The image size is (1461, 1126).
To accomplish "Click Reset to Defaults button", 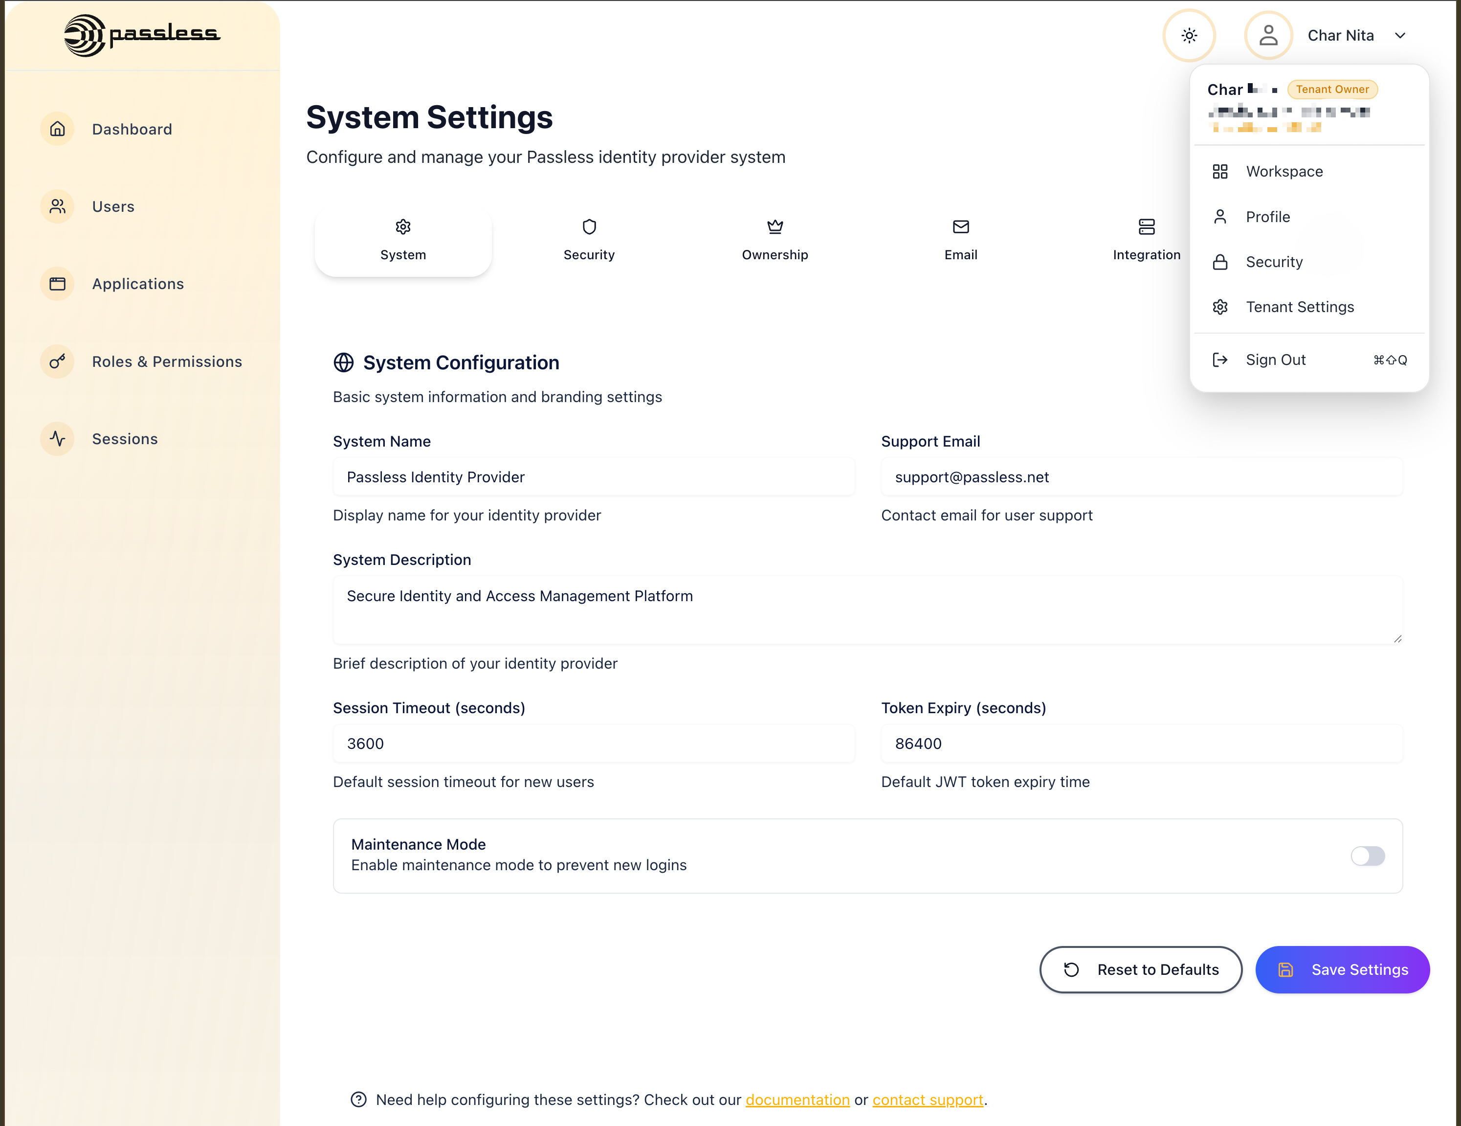I will (x=1141, y=970).
